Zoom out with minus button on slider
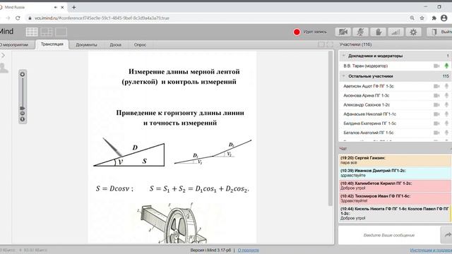 click(x=23, y=114)
